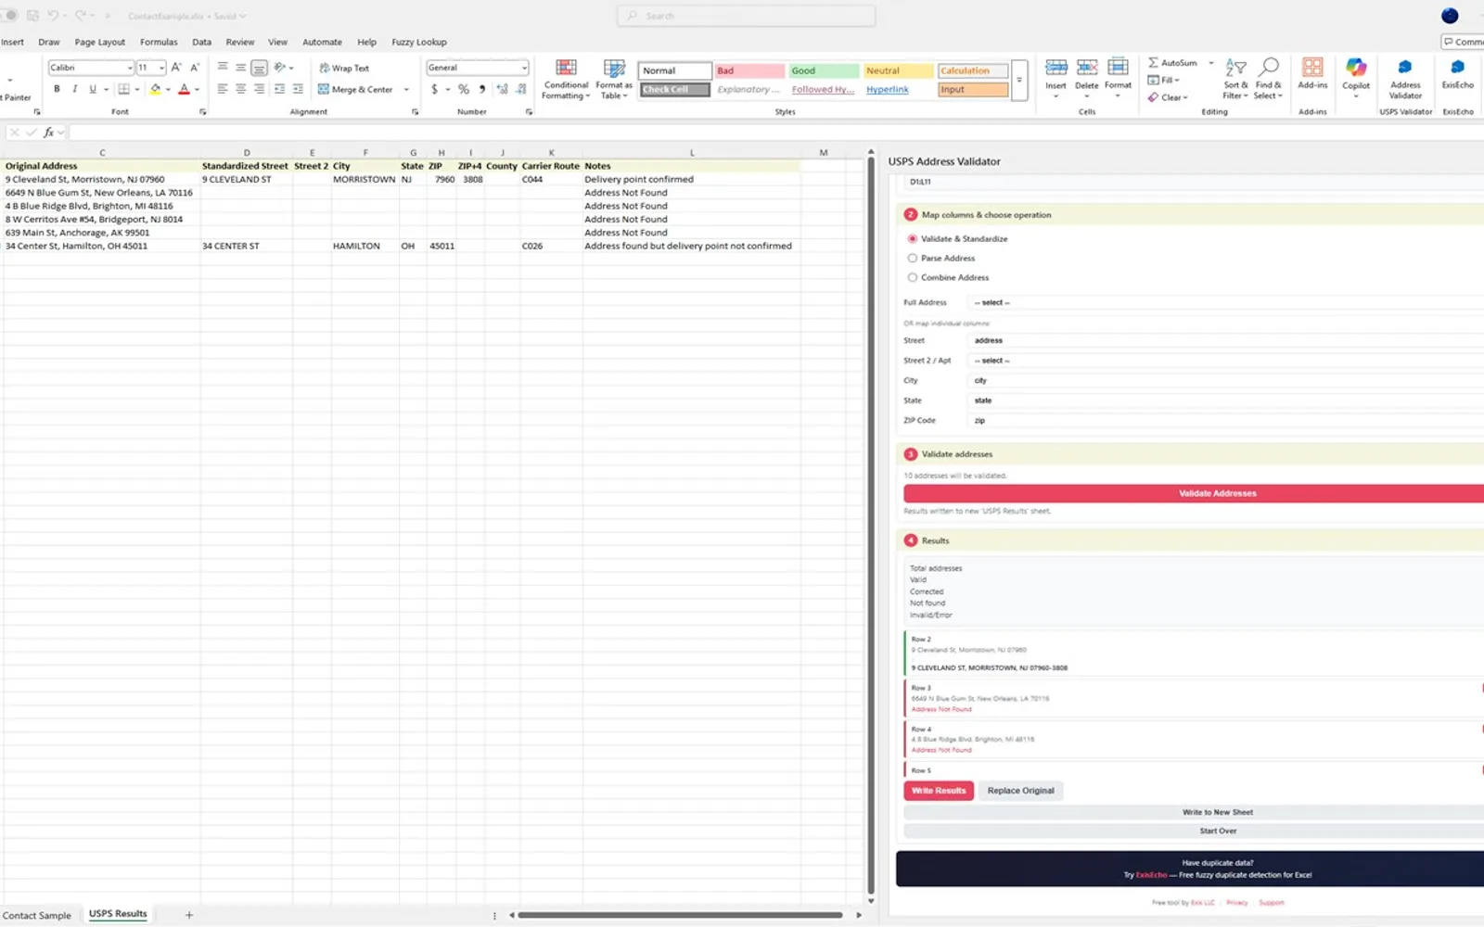Open the Conditional Formatting tool
The width and height of the screenshot is (1484, 927).
[566, 80]
